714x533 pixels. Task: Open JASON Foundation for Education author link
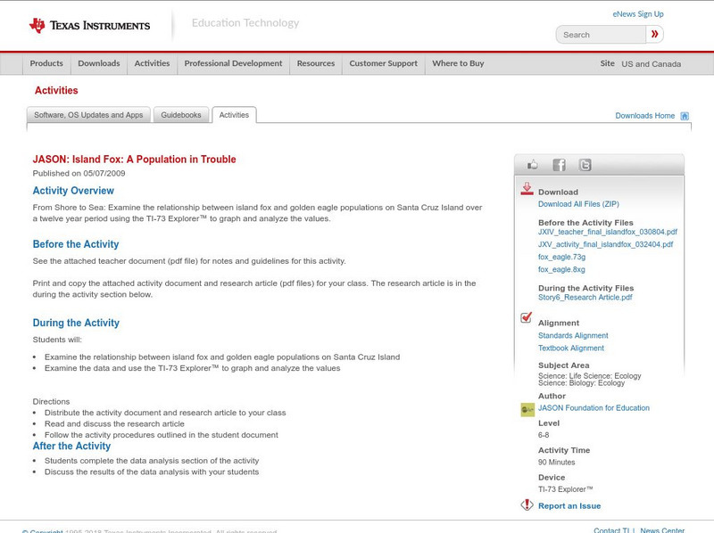click(594, 408)
